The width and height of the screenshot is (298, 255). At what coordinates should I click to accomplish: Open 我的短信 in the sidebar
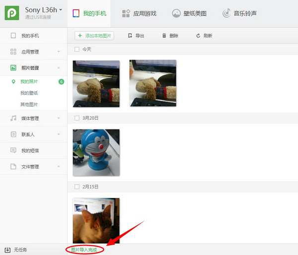coord(33,151)
